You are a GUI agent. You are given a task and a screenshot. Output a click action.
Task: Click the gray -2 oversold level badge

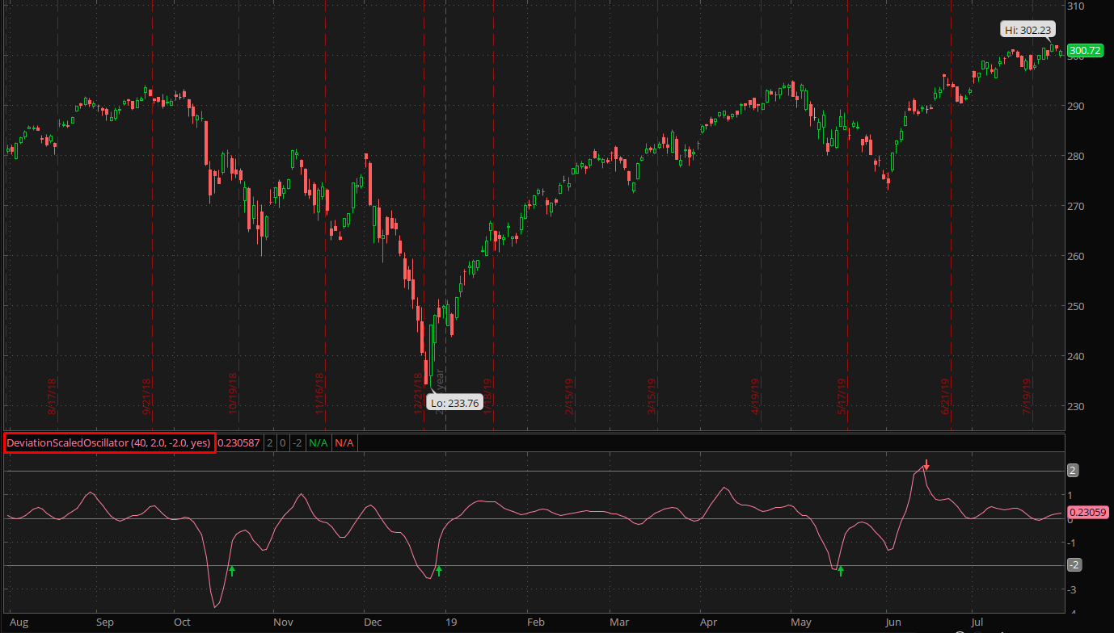coord(1074,565)
